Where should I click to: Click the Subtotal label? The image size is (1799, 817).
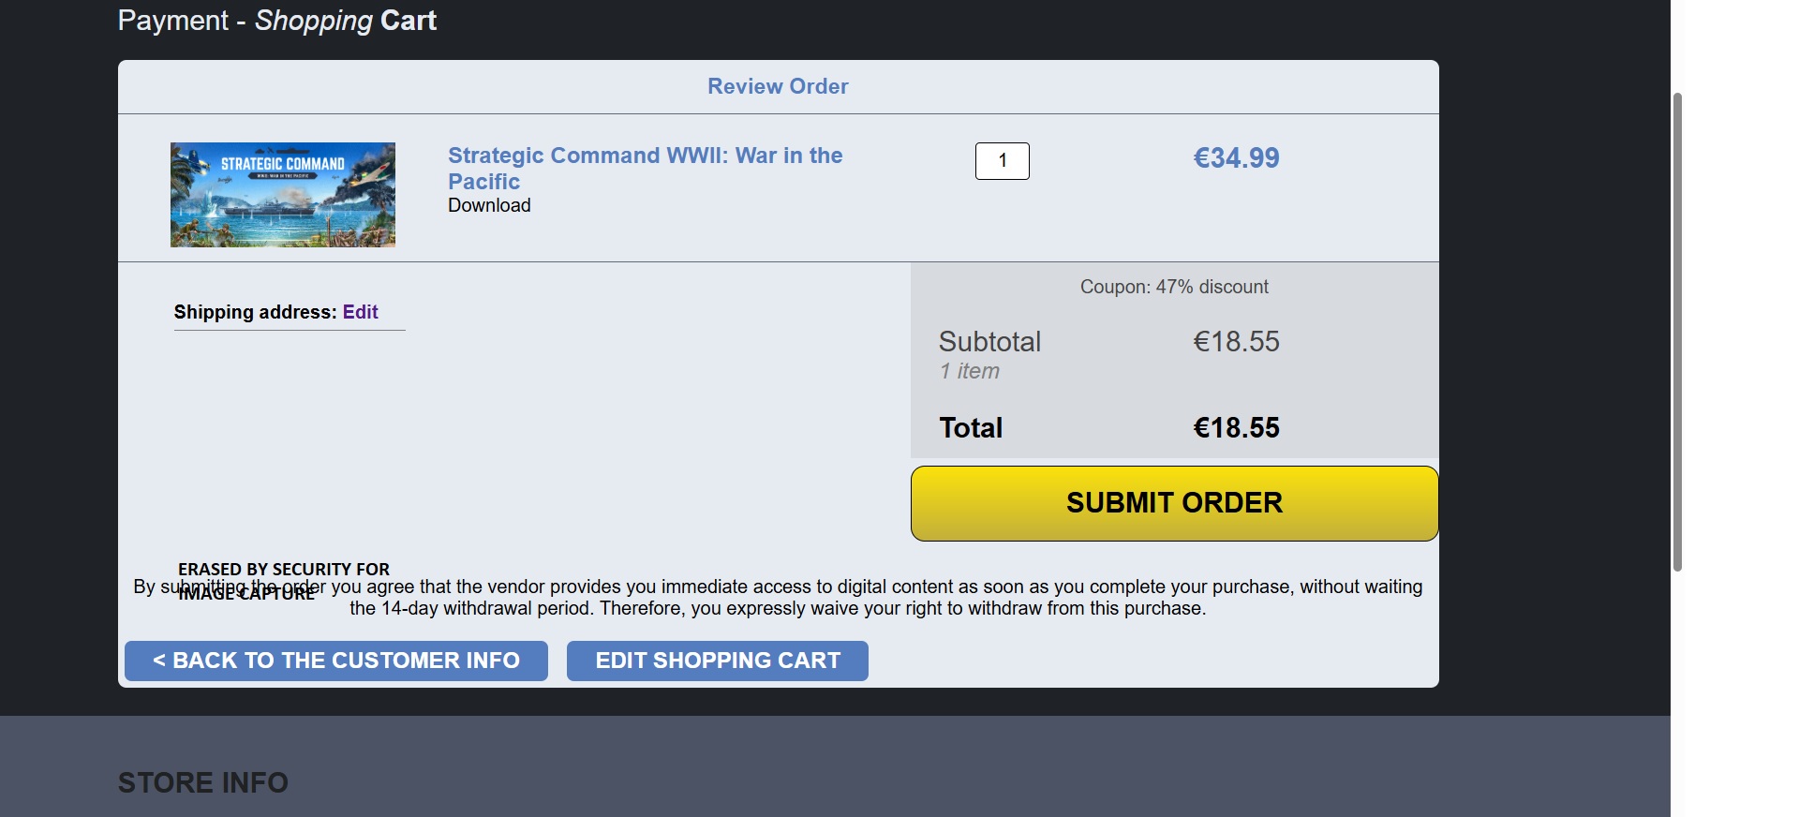pyautogui.click(x=989, y=341)
